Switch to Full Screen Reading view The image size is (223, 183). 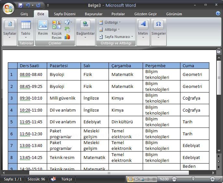[x=136, y=179]
